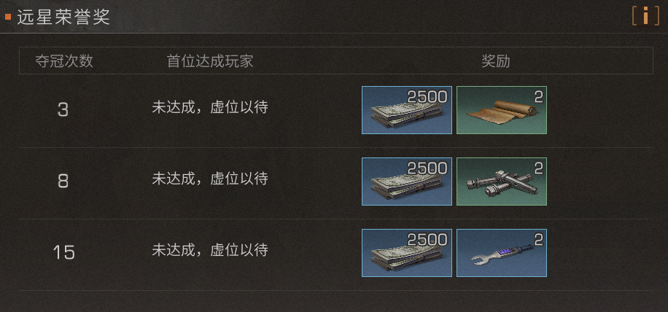
Task: Click the 2500 amount on the first cash reward
Action: (x=427, y=97)
